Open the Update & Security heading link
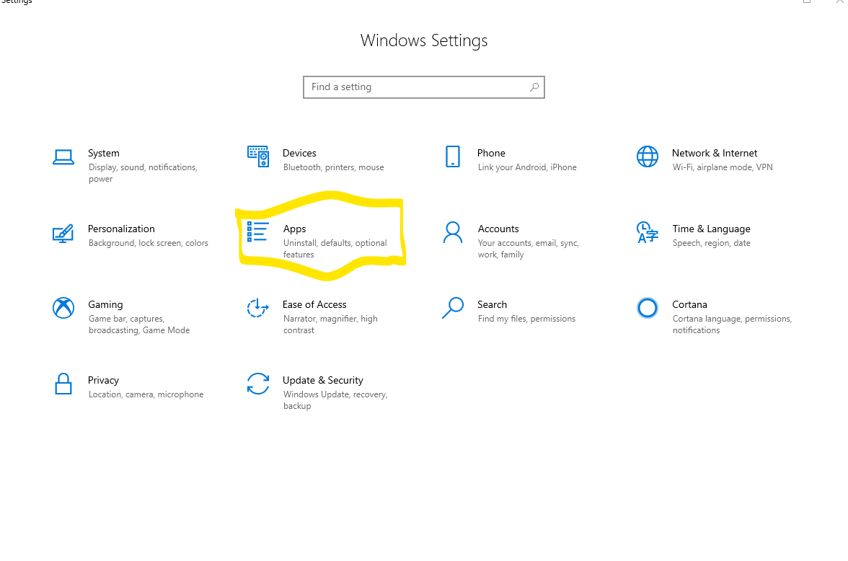The height and width of the screenshot is (561, 848). [x=323, y=380]
